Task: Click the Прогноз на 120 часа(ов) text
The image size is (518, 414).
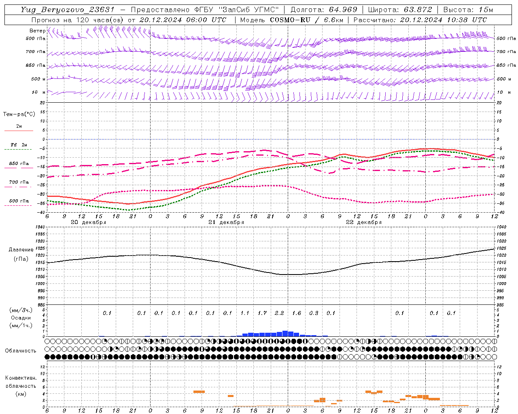Action: point(78,20)
